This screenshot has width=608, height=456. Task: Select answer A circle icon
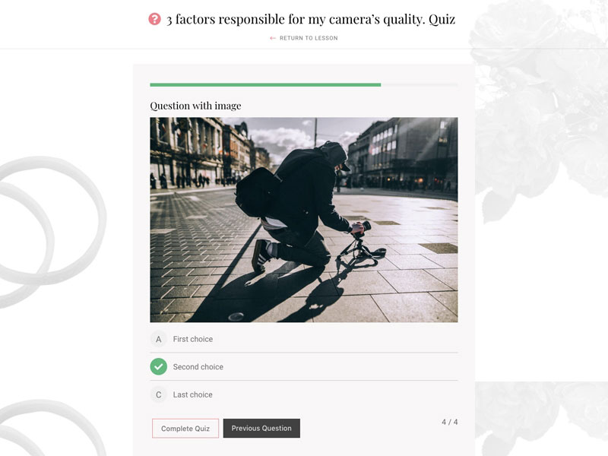[x=159, y=339]
